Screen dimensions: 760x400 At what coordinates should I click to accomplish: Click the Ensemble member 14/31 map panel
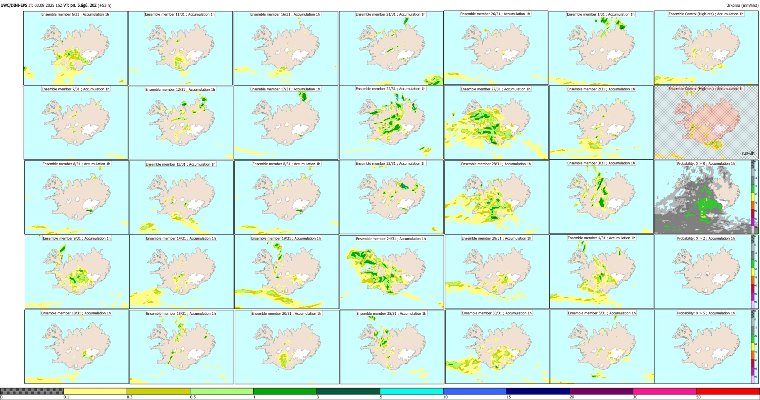pyautogui.click(x=182, y=272)
